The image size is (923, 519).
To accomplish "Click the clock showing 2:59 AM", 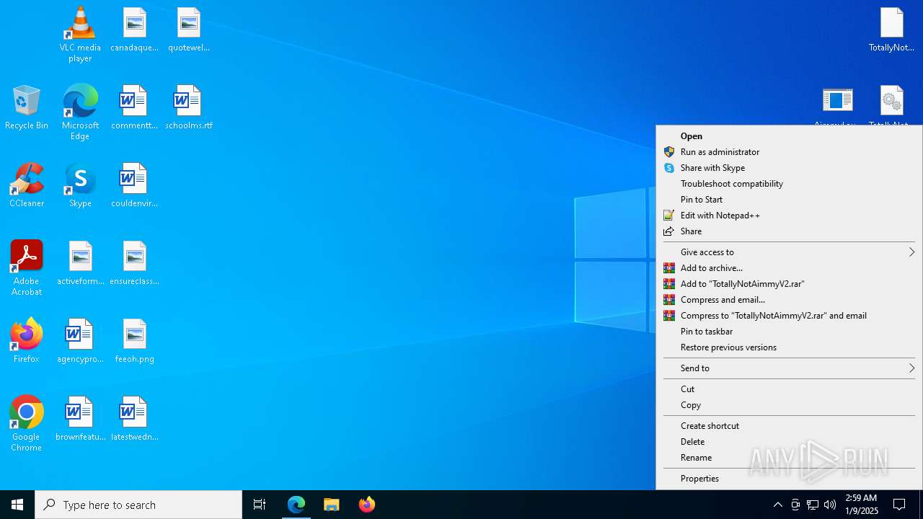I will (861, 505).
